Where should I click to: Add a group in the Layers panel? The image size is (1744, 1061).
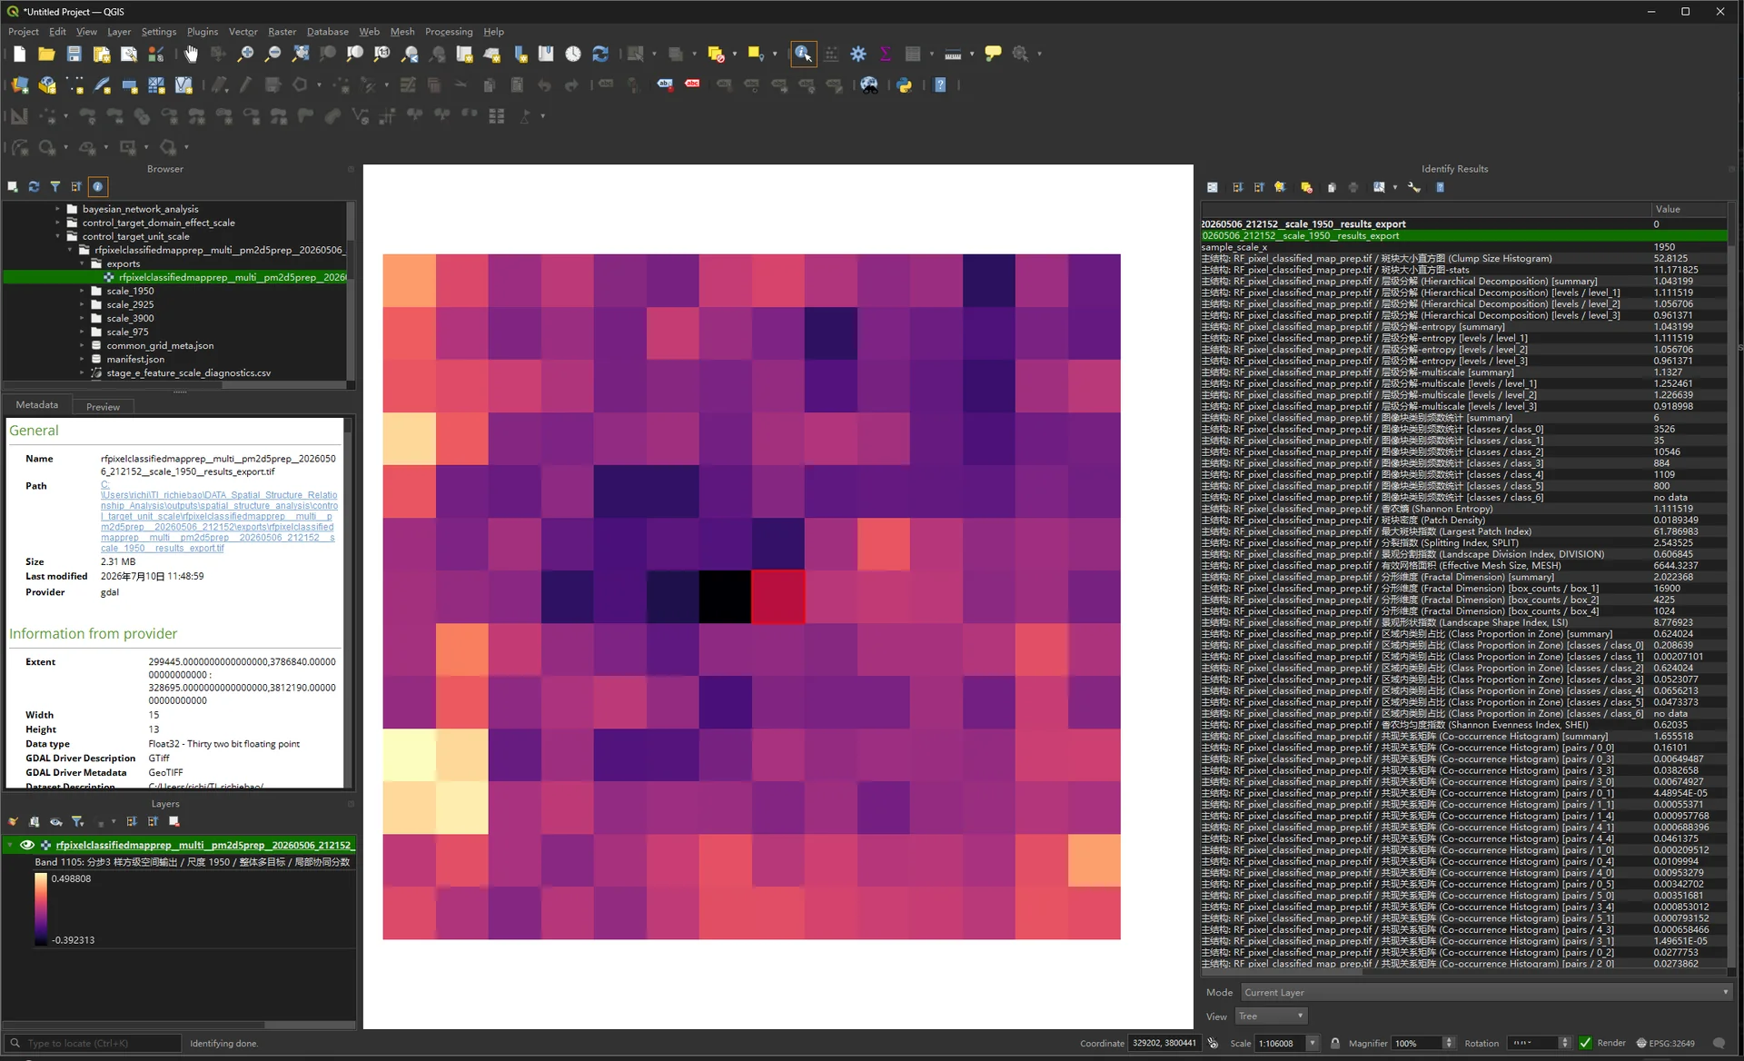pyautogui.click(x=35, y=822)
